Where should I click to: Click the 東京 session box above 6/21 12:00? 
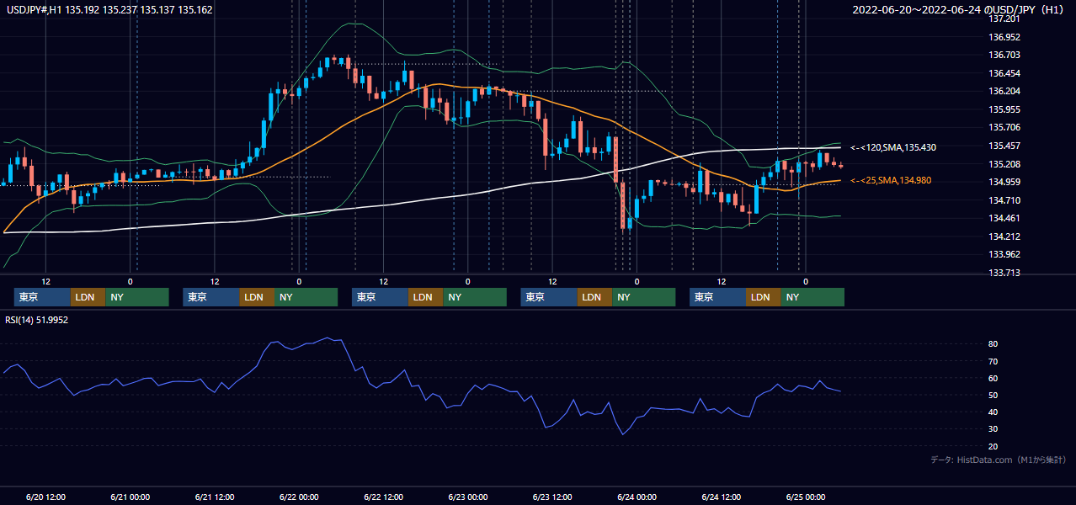pyautogui.click(x=211, y=297)
